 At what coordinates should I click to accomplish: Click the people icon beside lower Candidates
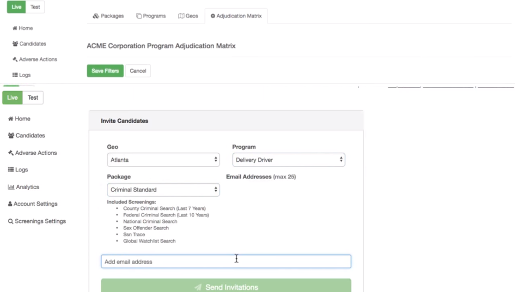[x=11, y=136]
